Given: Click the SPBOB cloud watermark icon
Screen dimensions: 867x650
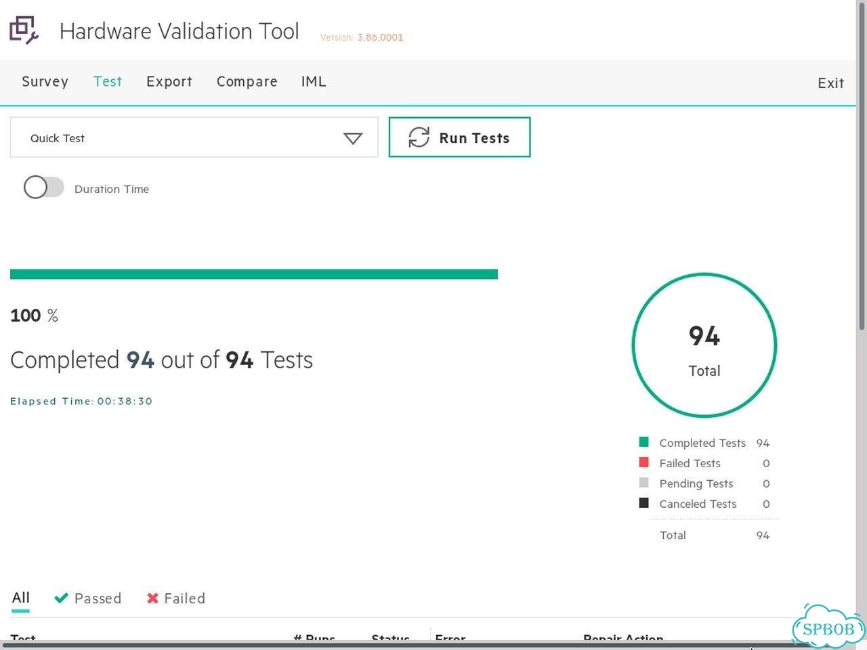Looking at the screenshot, I should tap(828, 626).
